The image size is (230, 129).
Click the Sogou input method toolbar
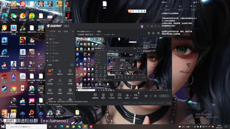point(137,11)
